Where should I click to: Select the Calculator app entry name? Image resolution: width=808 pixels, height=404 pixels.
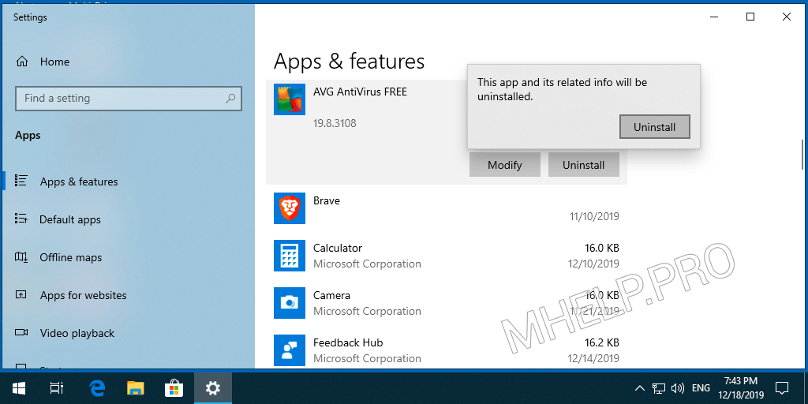338,248
